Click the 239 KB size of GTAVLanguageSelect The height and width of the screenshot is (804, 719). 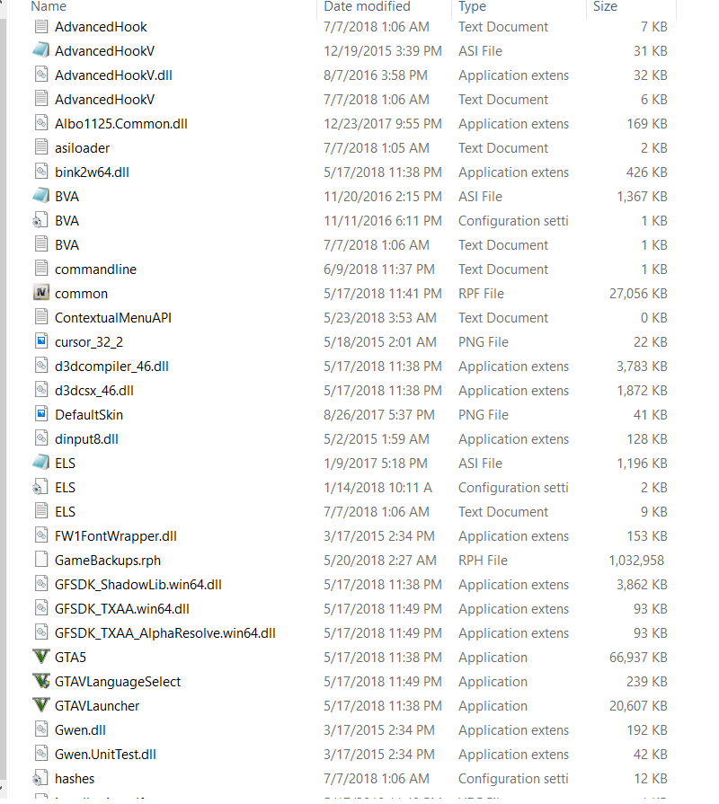pos(647,682)
